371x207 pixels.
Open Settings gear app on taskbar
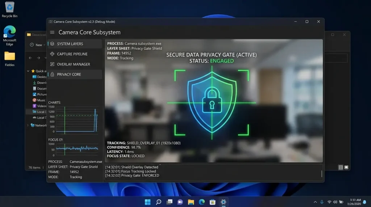[x=223, y=202]
